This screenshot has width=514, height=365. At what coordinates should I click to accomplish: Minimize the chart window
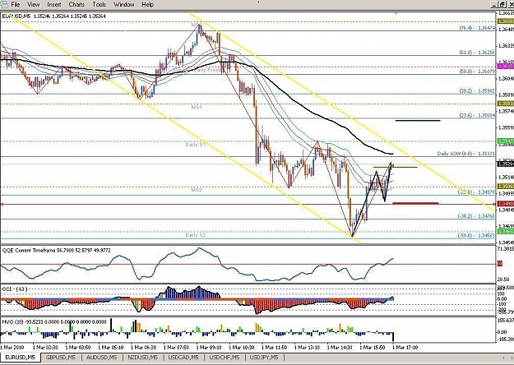(x=494, y=5)
